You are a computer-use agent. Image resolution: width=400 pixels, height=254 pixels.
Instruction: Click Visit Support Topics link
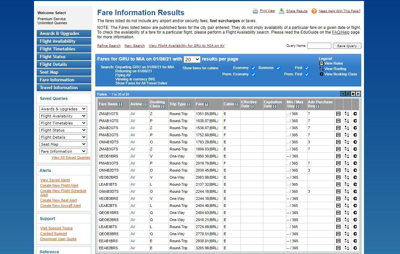tap(56, 228)
